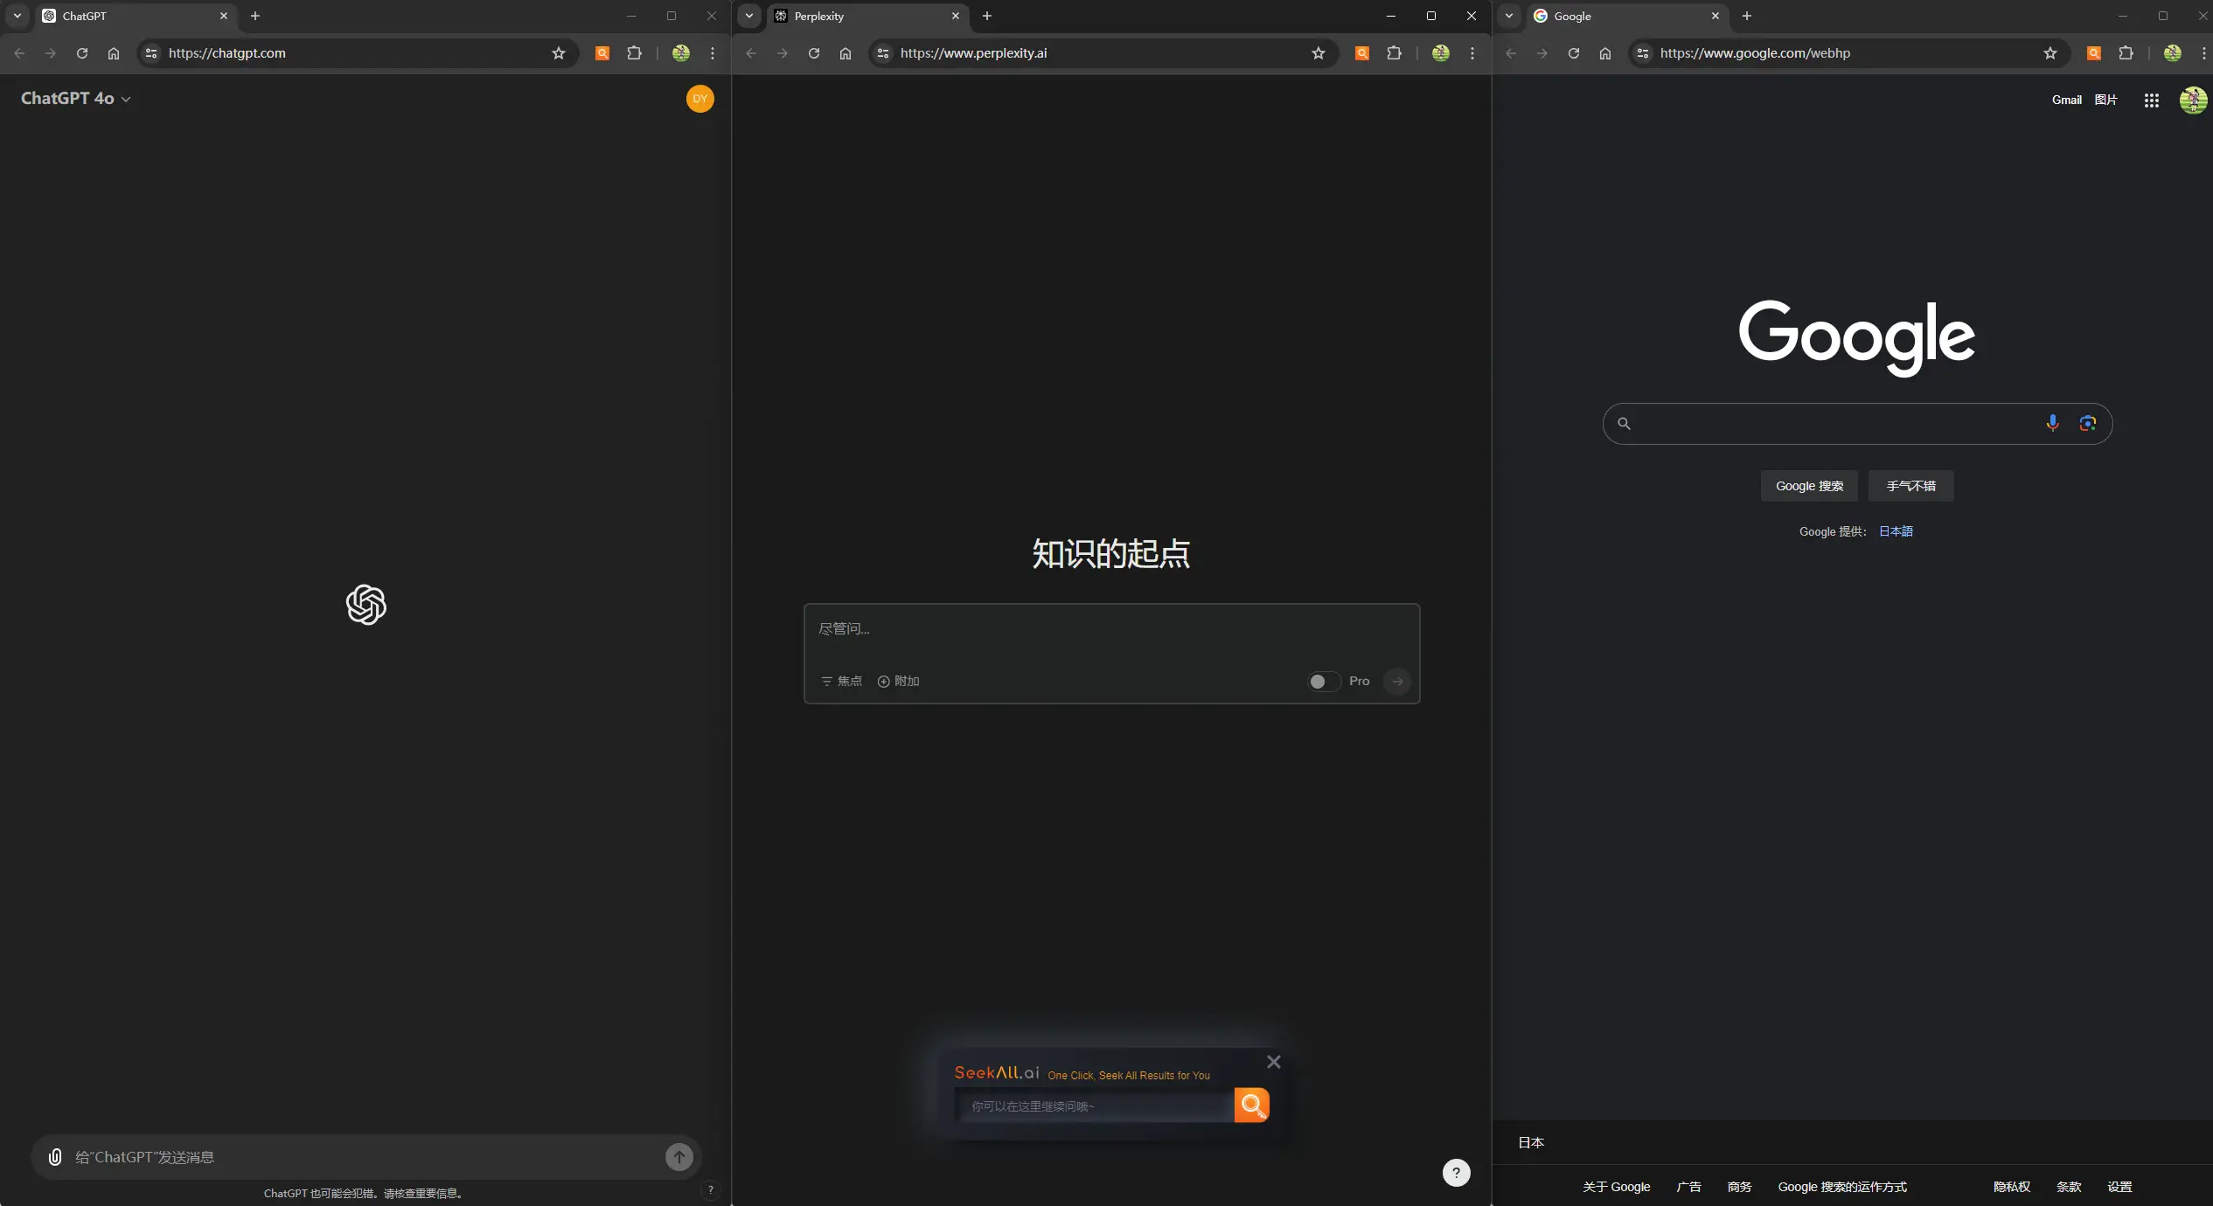Viewport: 2213px width, 1206px height.
Task: Start voice search with Google microphone icon
Action: point(2050,423)
